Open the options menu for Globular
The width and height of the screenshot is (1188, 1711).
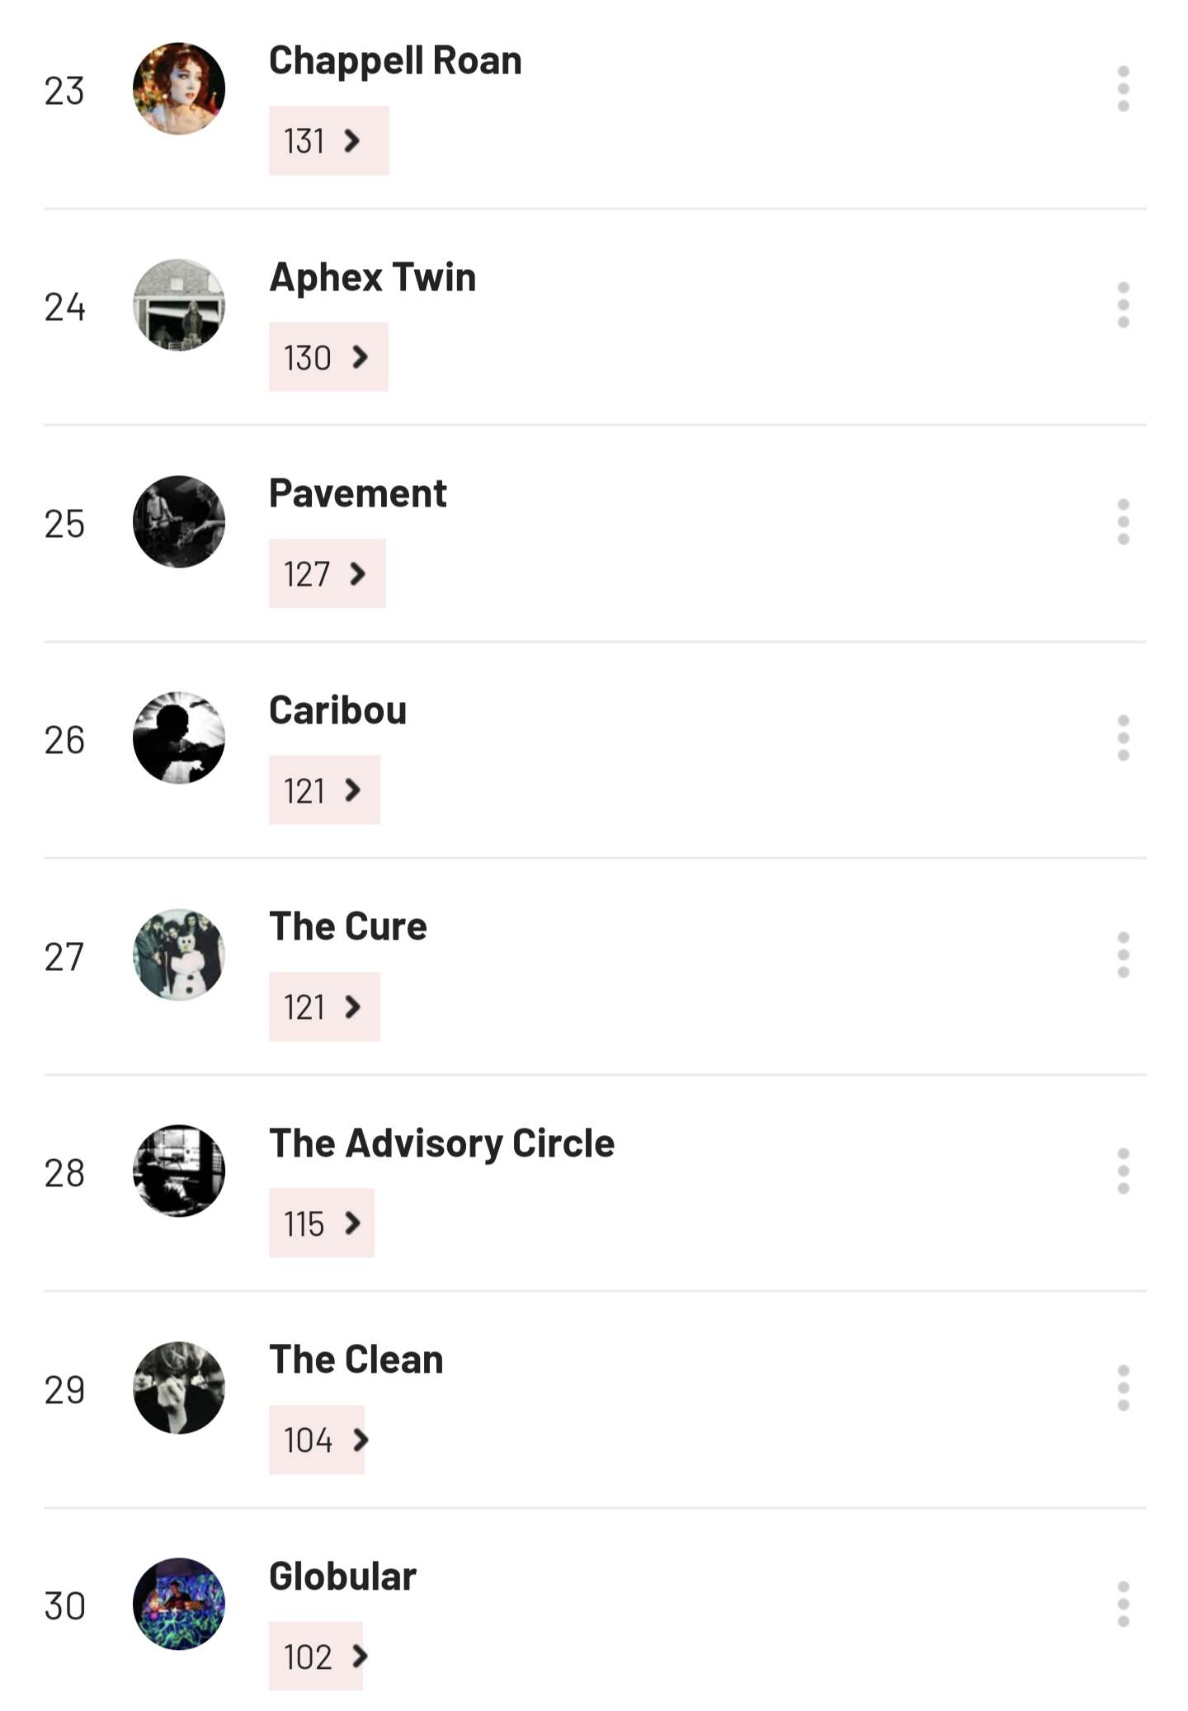tap(1123, 1605)
